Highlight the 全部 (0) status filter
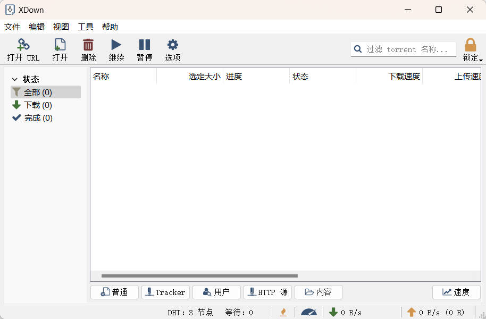486x319 pixels. [x=38, y=91]
